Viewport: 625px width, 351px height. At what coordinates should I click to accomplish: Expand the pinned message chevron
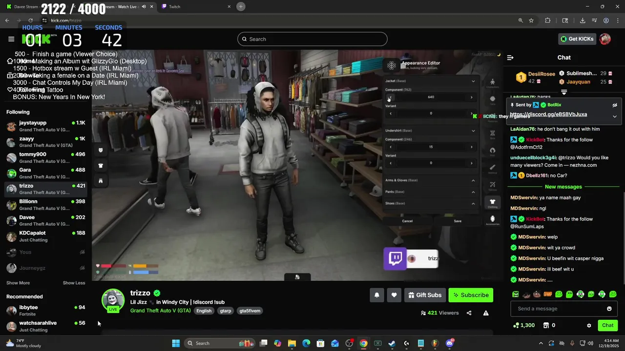tap(615, 117)
